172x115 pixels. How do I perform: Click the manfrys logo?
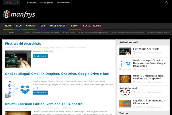point(19,14)
